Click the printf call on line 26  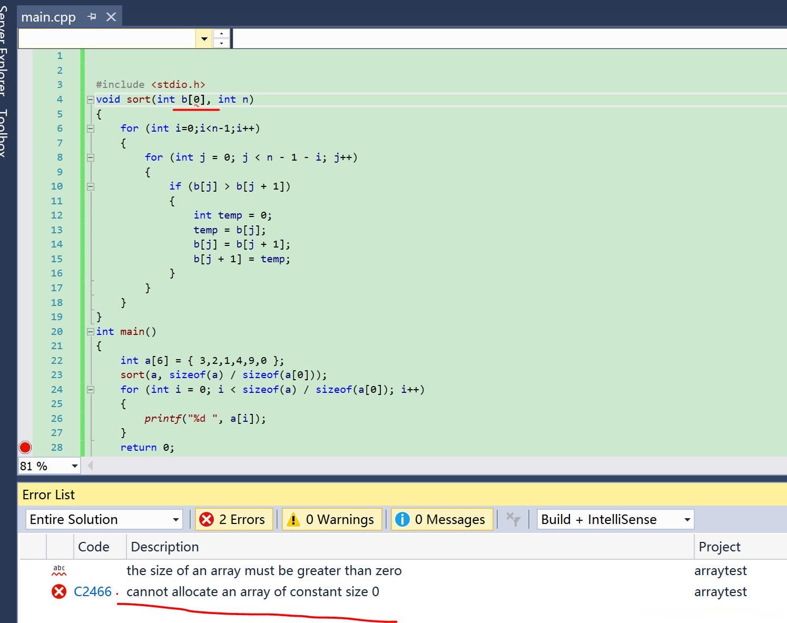[205, 419]
